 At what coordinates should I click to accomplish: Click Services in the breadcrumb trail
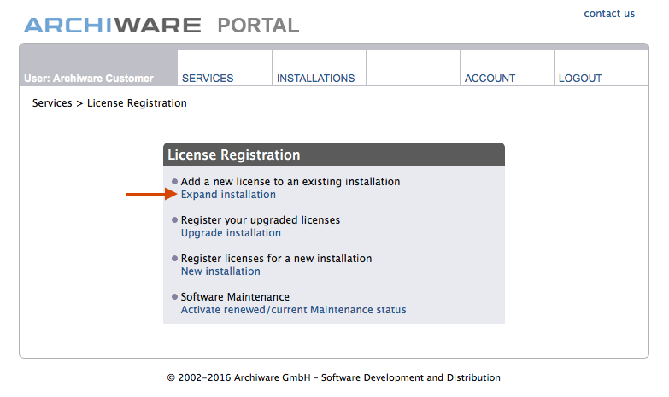[x=52, y=103]
